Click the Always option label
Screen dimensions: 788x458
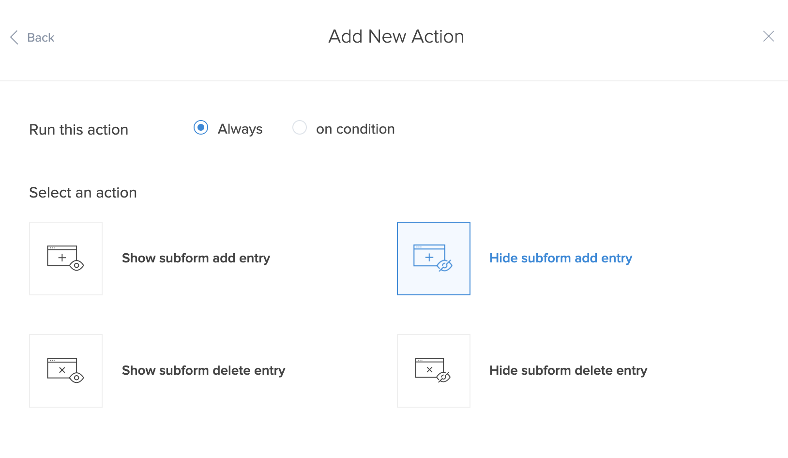(240, 129)
